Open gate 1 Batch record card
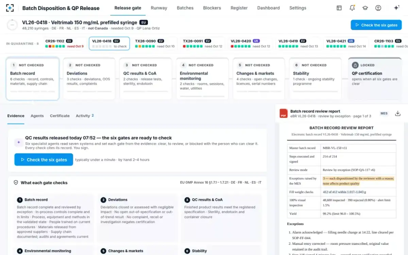 [33, 79]
